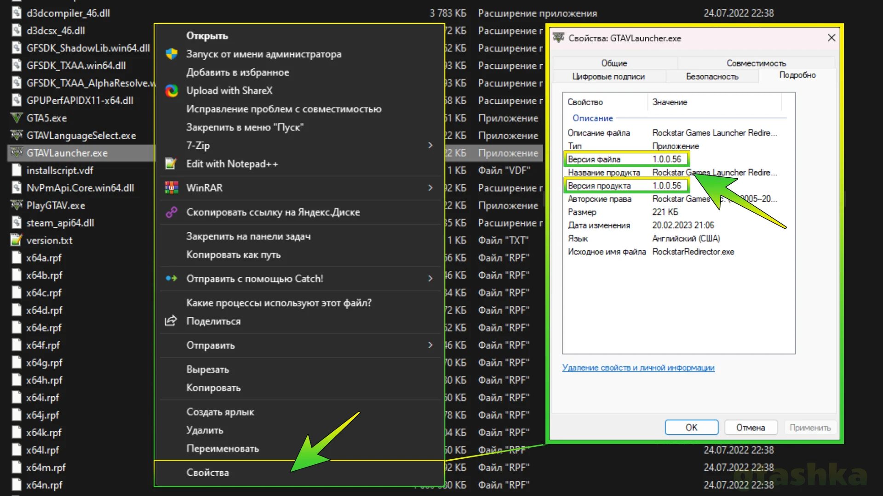Select the x64n.rpf file name
The width and height of the screenshot is (883, 496).
point(44,485)
